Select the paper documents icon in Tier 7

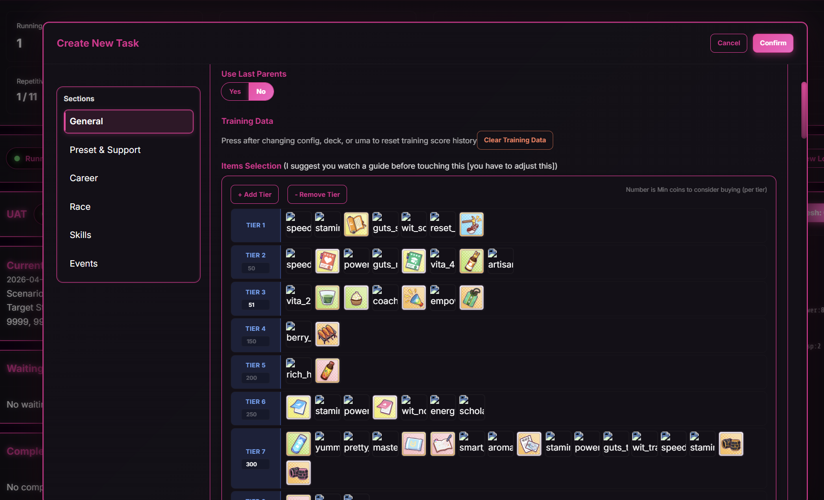tap(529, 444)
